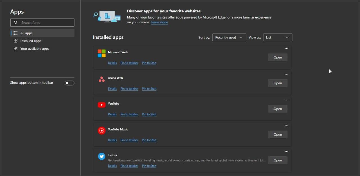Viewport: 360px width, 176px height.
Task: Open more options for Asana Web
Action: 286,74
